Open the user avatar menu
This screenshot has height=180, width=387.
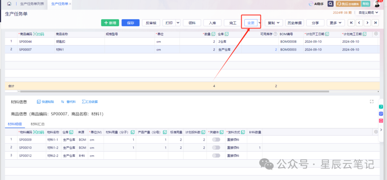pos(377,4)
